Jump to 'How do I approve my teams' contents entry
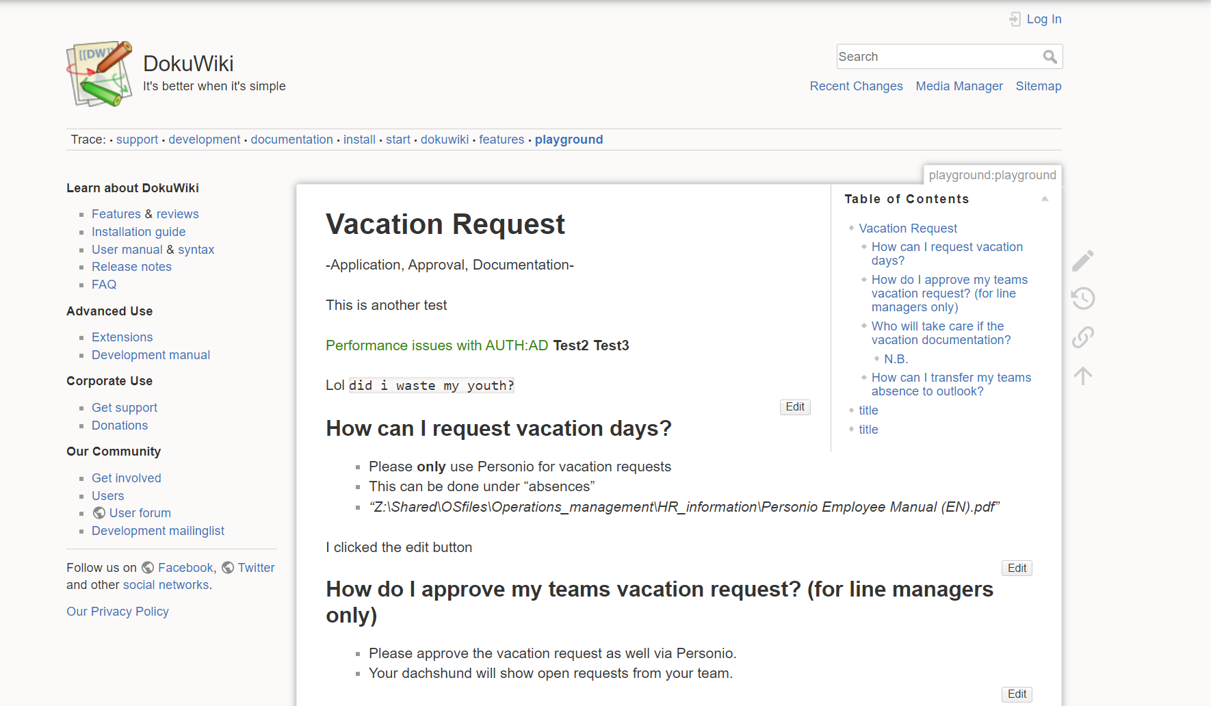The image size is (1211, 706). coord(950,293)
